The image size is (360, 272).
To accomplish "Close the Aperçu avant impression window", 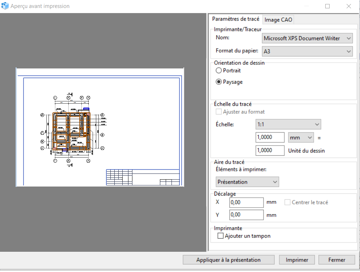I will tap(349, 6).
